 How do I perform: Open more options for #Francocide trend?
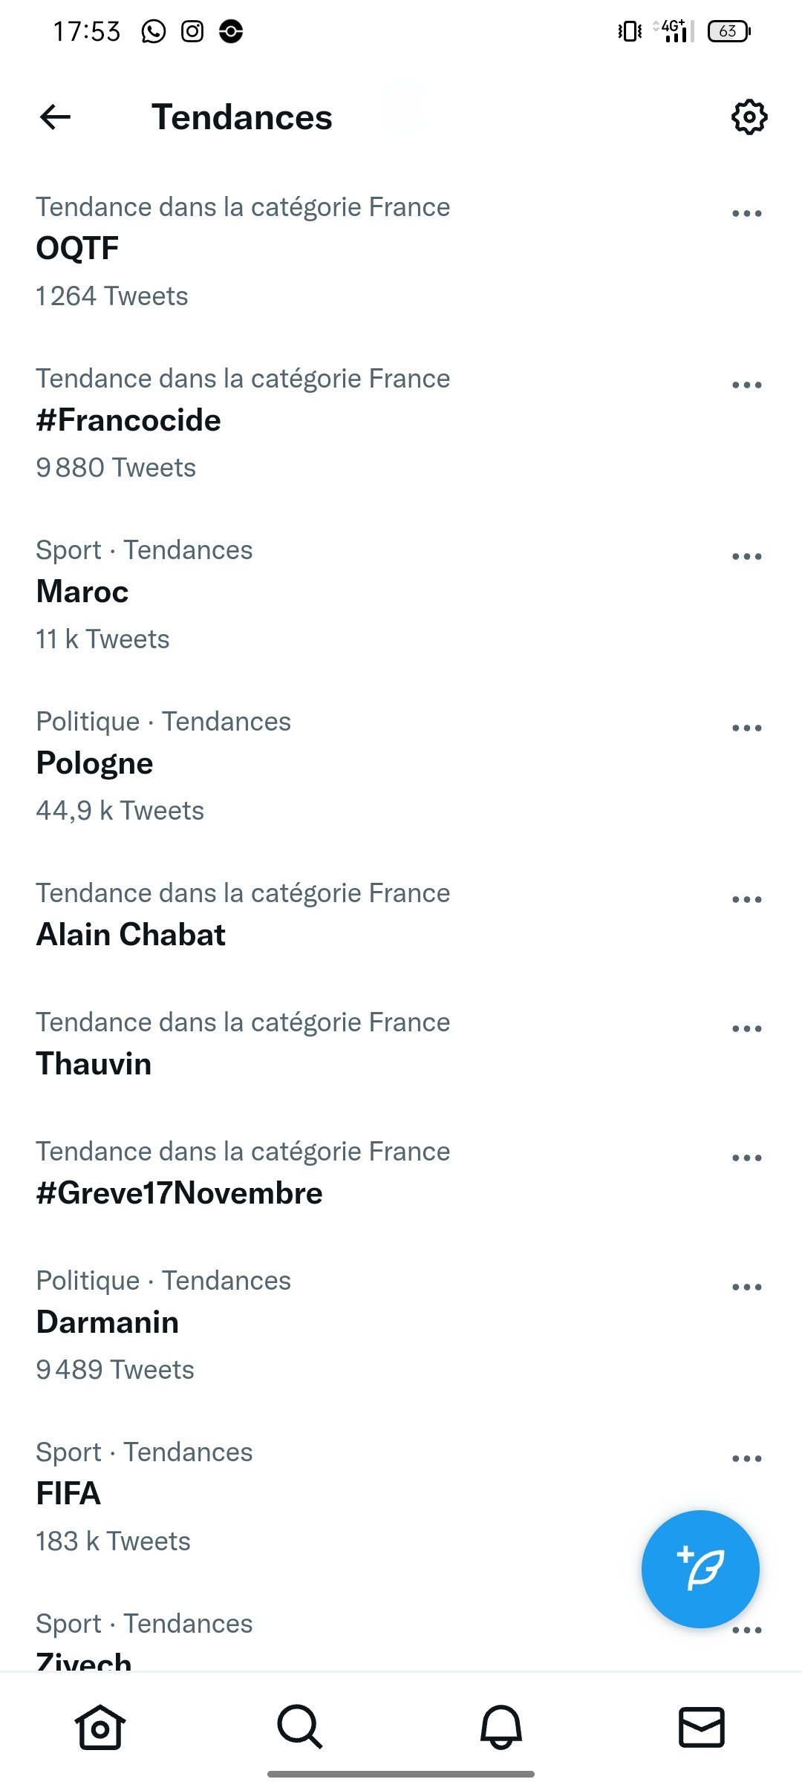pos(746,385)
